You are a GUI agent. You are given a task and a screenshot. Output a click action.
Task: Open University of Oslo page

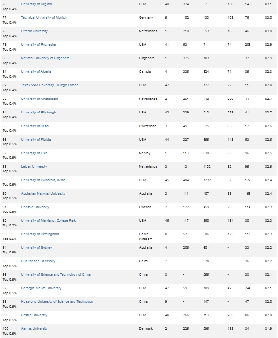pyautogui.click(x=34, y=153)
